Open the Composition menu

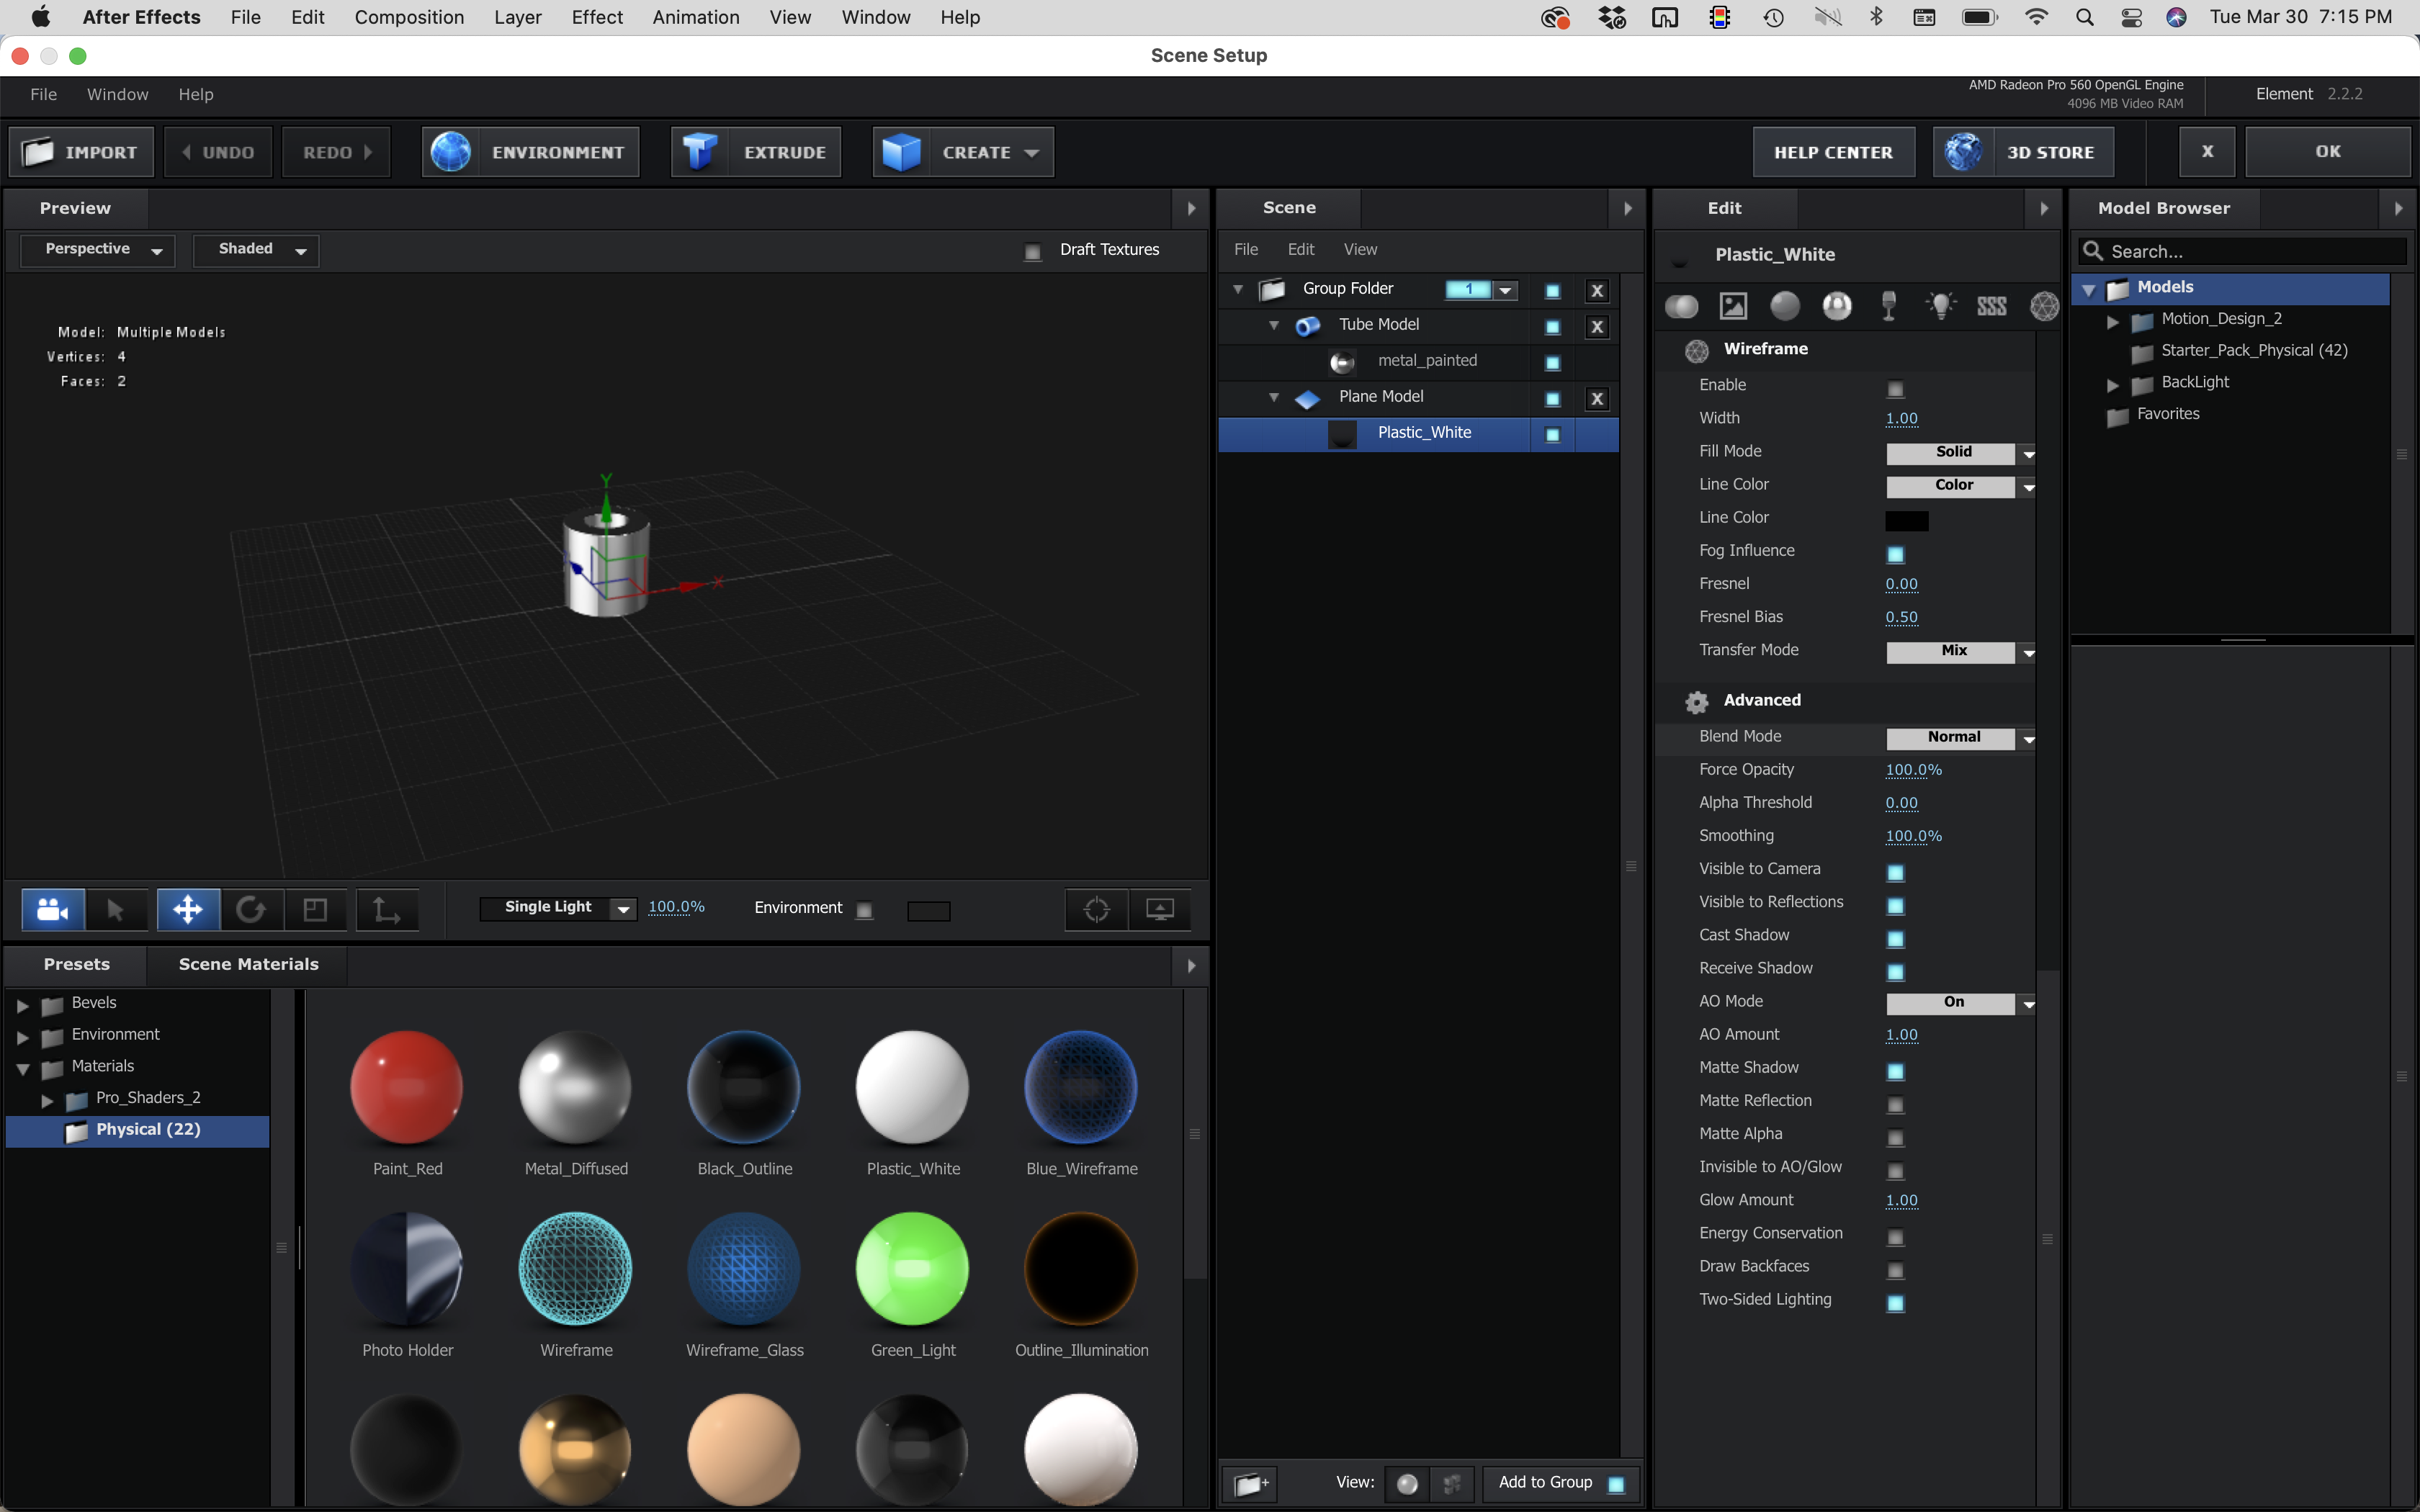coord(409,17)
